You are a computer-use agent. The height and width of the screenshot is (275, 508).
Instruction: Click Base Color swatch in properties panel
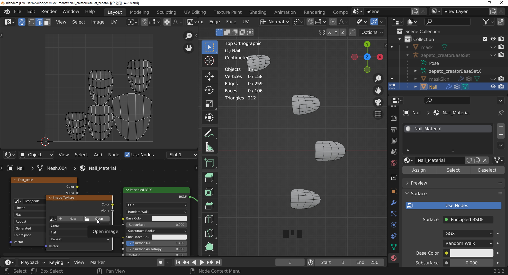[x=472, y=253]
